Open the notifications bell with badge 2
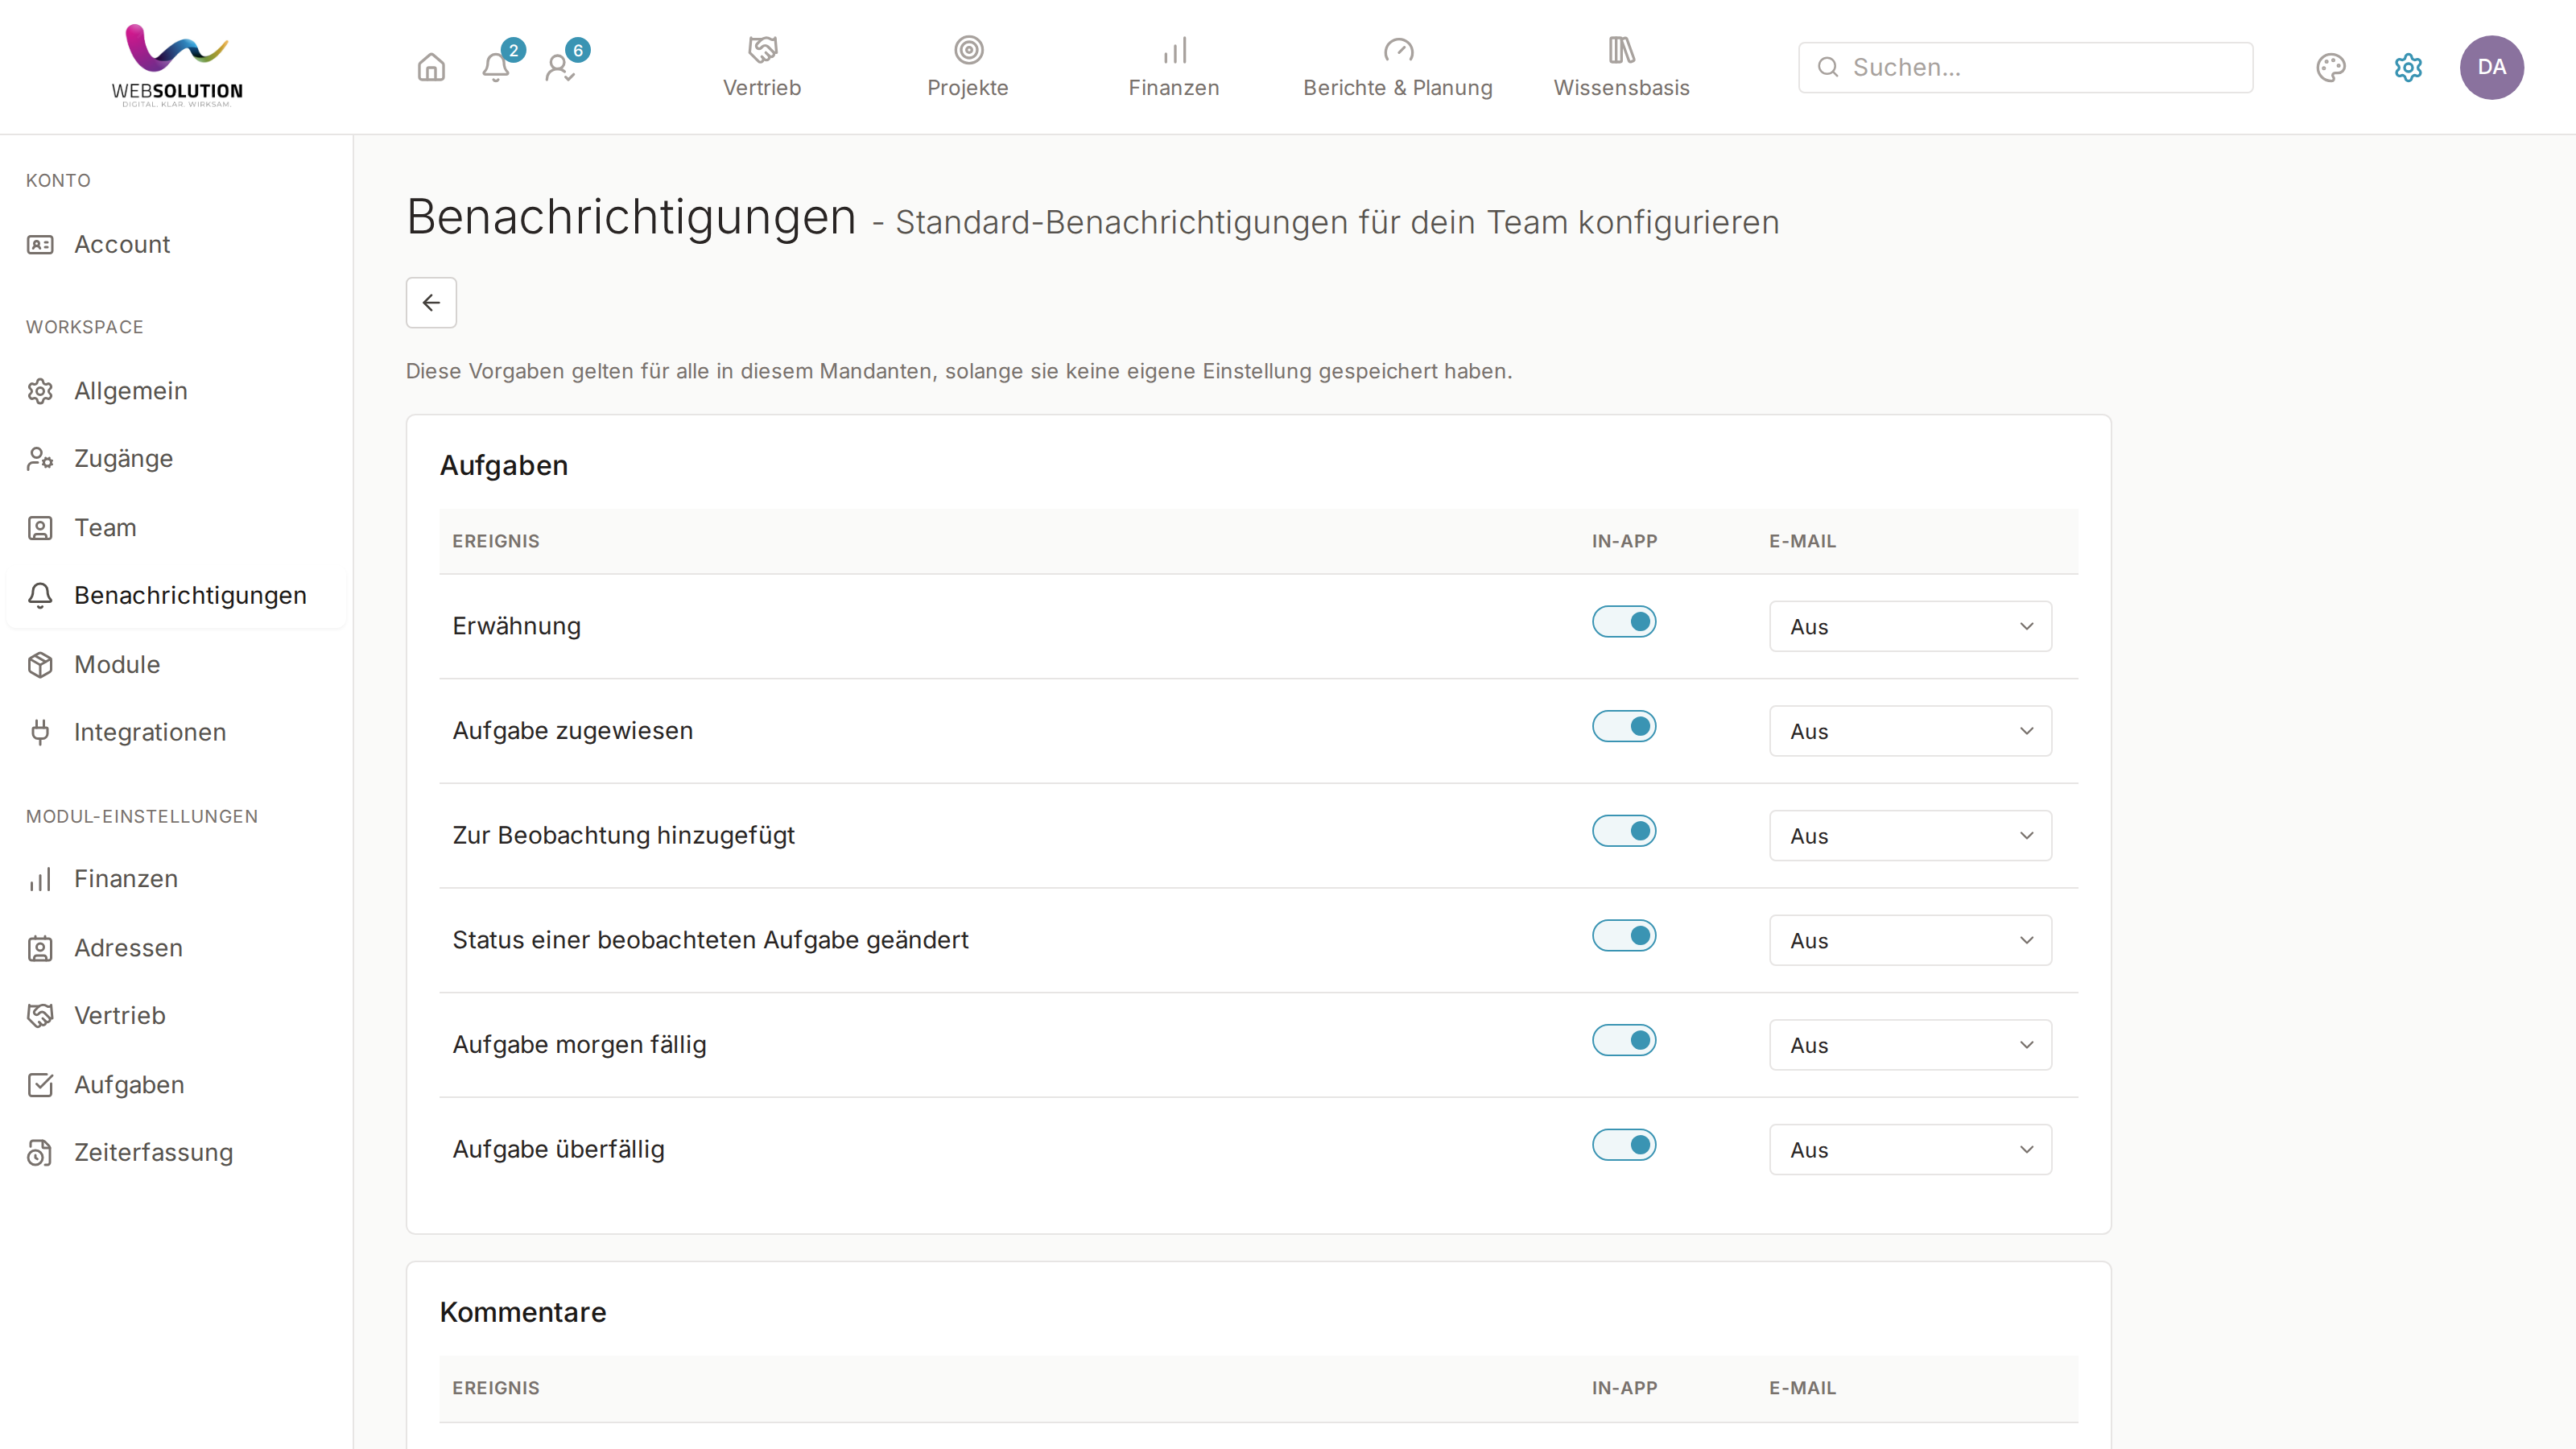The image size is (2576, 1449). pos(496,67)
